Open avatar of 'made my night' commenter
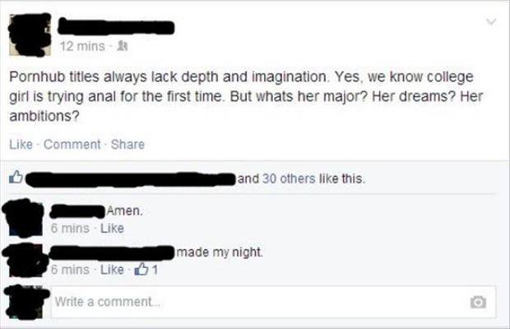Image resolution: width=510 pixels, height=329 pixels. (25, 261)
